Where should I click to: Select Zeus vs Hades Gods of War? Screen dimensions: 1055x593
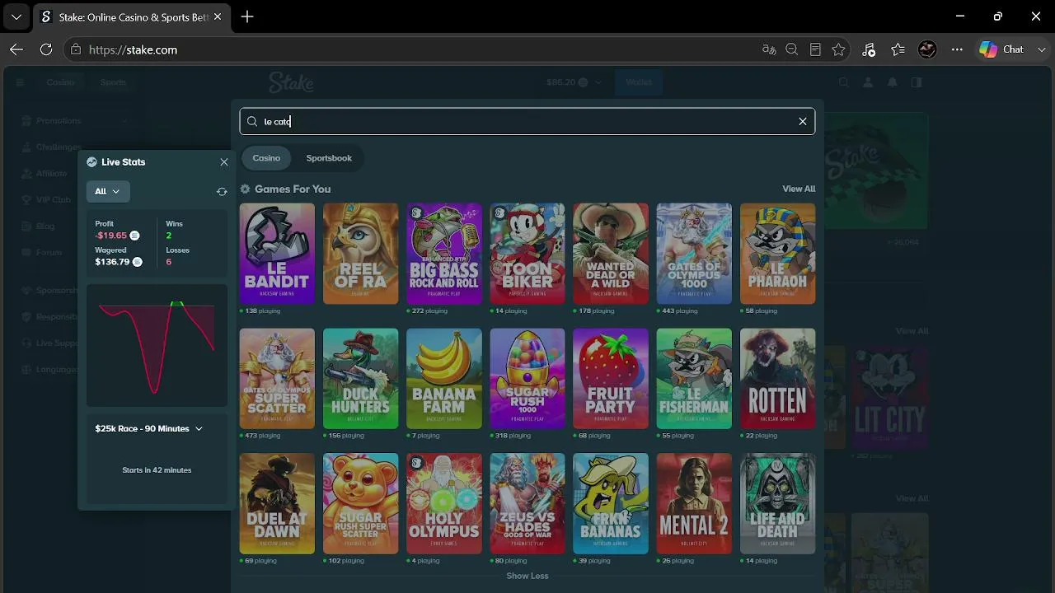pos(527,504)
